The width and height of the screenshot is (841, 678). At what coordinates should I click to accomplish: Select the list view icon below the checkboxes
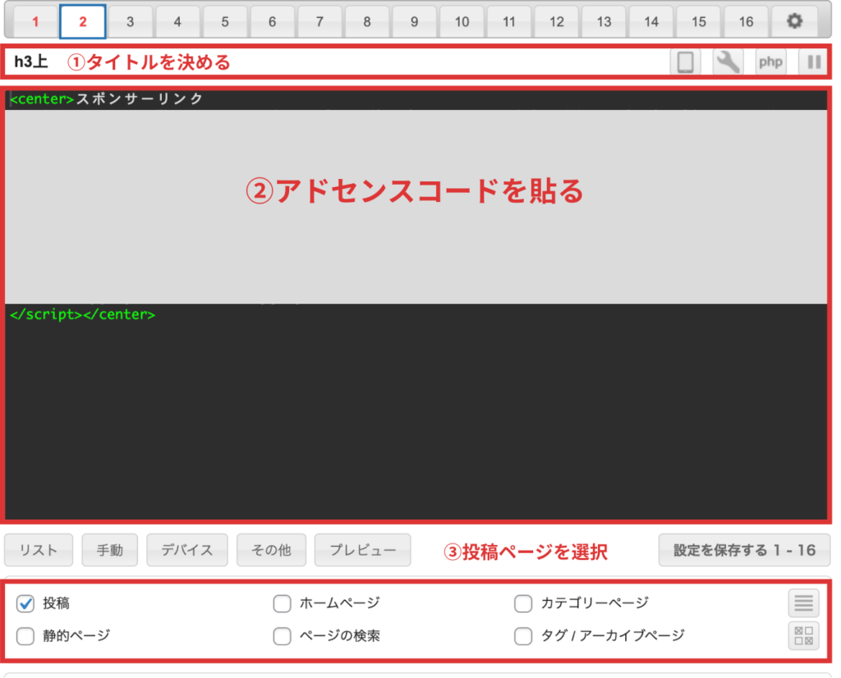(802, 602)
